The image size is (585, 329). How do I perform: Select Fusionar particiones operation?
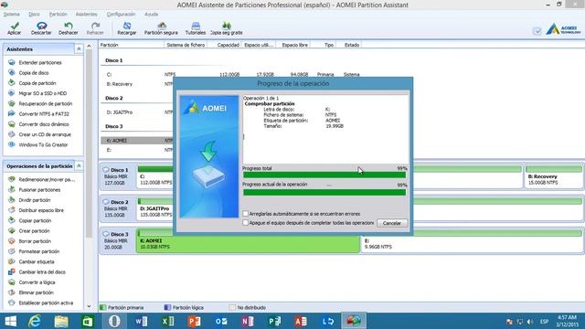[x=39, y=190]
